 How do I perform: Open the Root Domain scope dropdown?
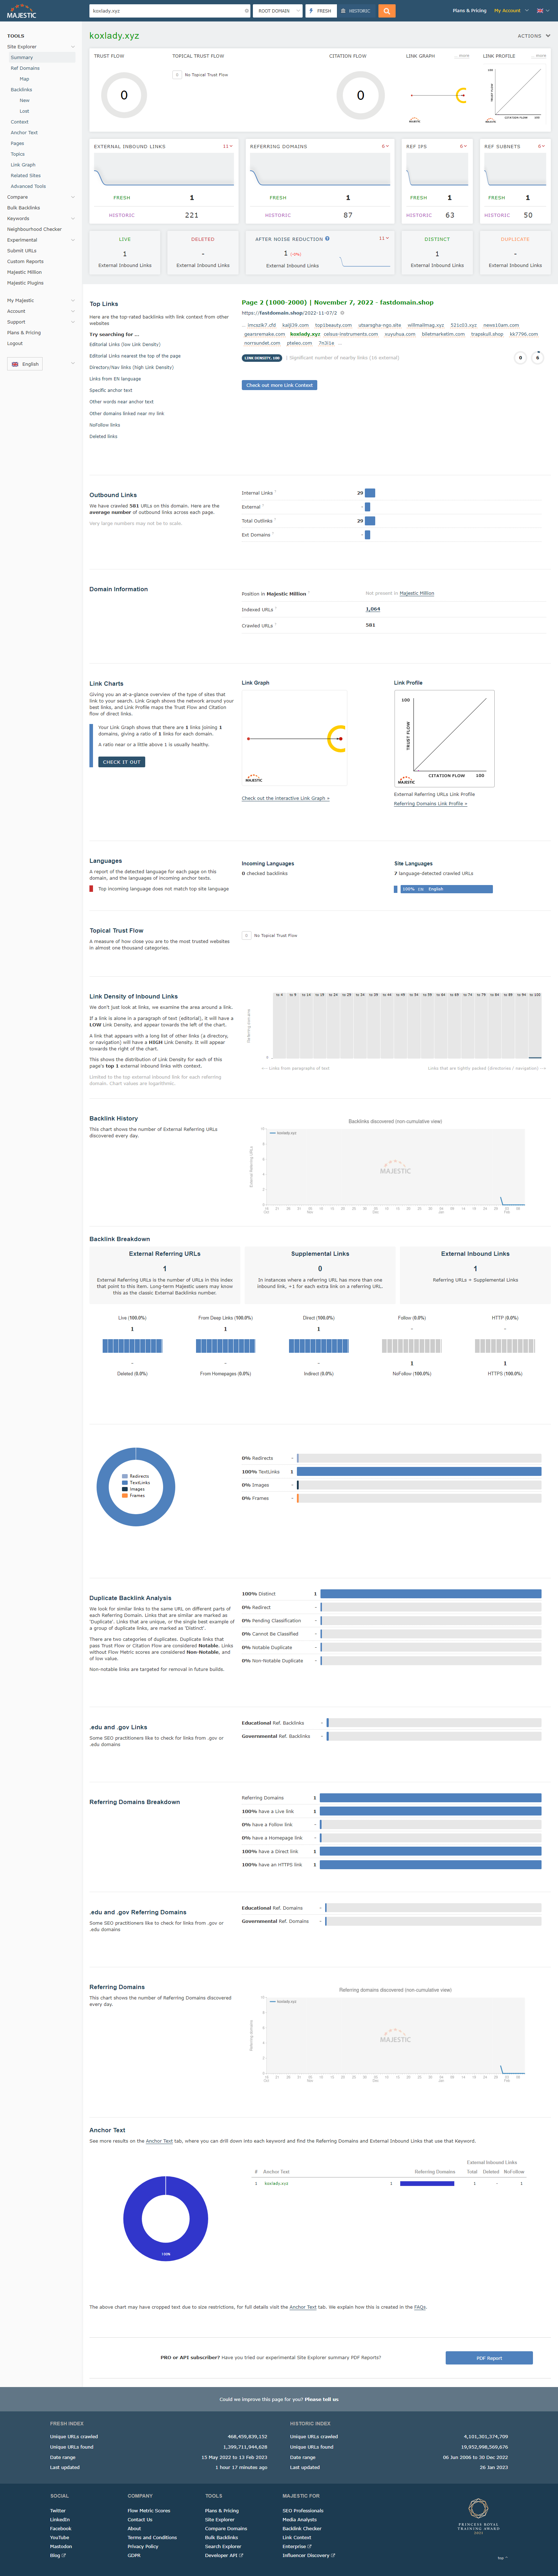tap(277, 11)
